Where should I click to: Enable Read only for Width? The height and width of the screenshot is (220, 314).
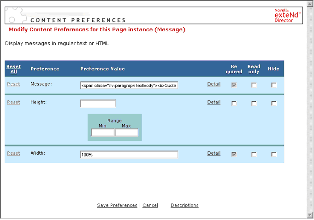[x=254, y=155]
